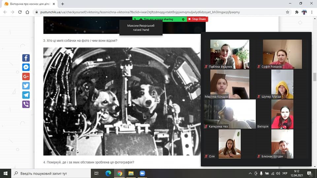The image size is (317, 178).
Task: Go forward in browser
Action: 13,12
